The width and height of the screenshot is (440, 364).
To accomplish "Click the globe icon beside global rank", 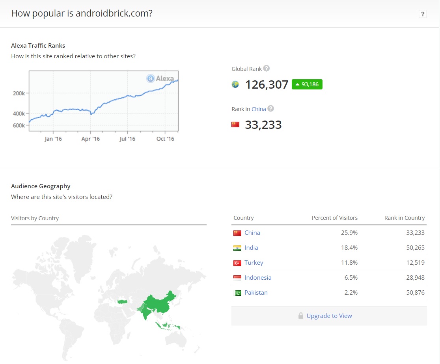I will tap(235, 84).
